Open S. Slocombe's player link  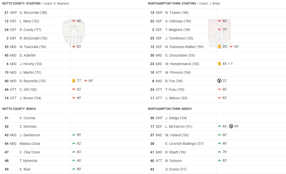tap(33, 13)
